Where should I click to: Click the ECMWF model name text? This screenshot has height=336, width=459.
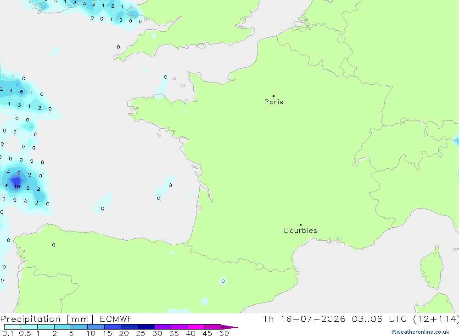[x=116, y=319]
